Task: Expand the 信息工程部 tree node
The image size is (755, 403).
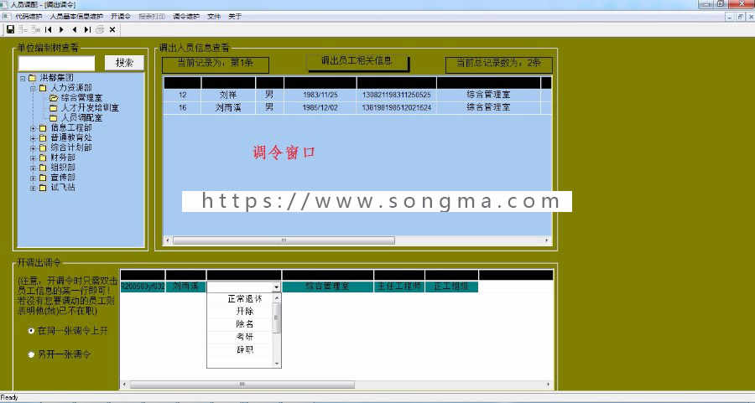Action: (33, 128)
